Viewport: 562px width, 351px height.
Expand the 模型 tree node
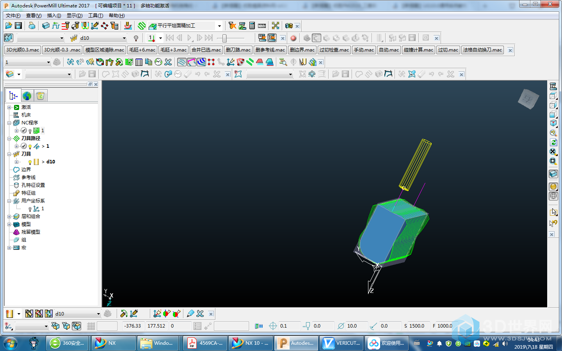tap(9, 224)
